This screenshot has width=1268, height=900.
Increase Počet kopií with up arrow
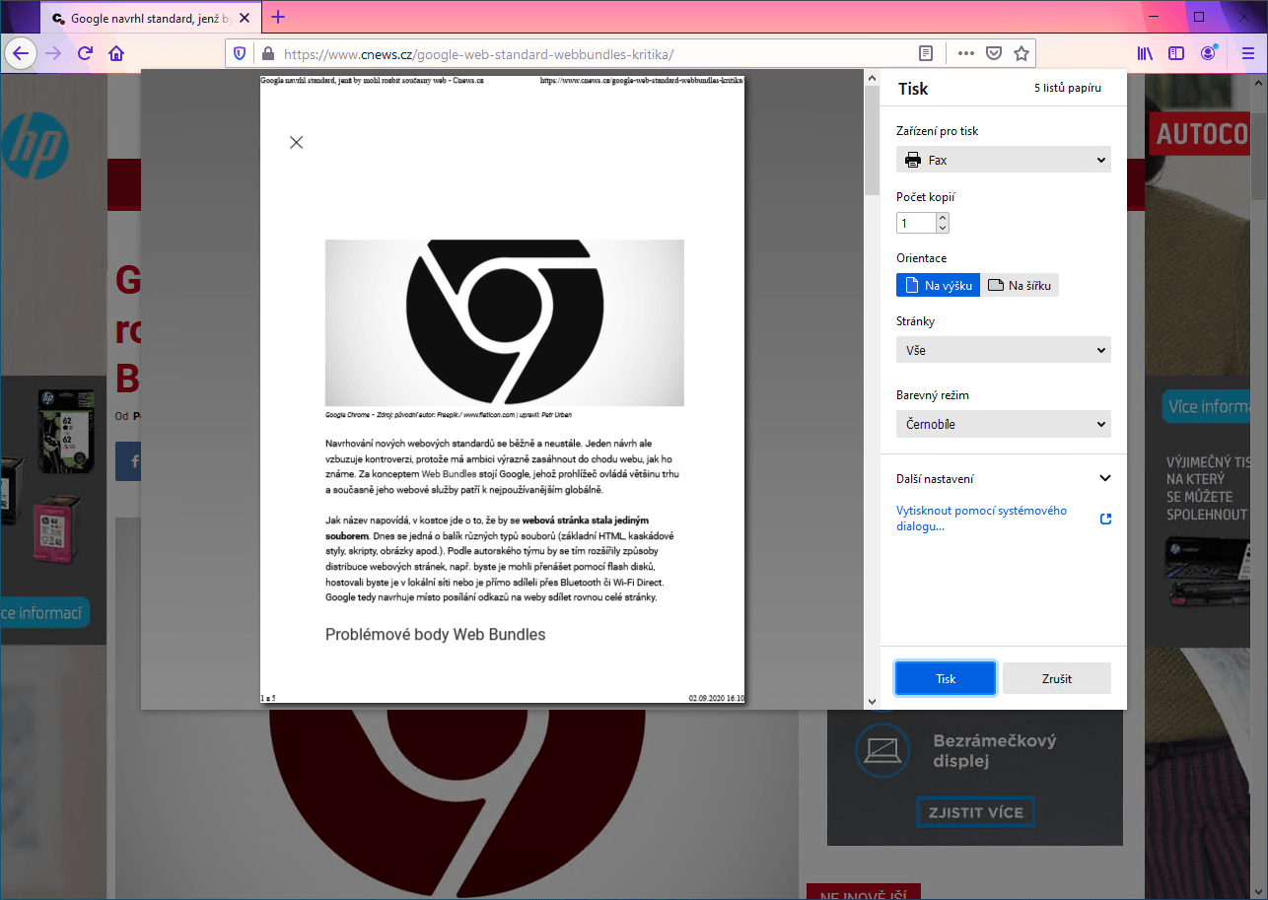click(x=943, y=218)
